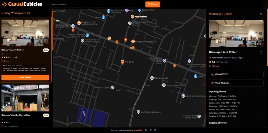This screenshot has width=268, height=133.
Task: Click the Sipradi blue map pin
Action: coord(196,76)
